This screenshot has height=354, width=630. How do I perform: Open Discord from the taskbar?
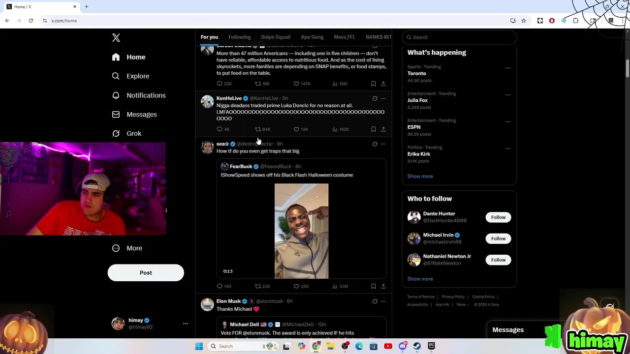(403, 346)
